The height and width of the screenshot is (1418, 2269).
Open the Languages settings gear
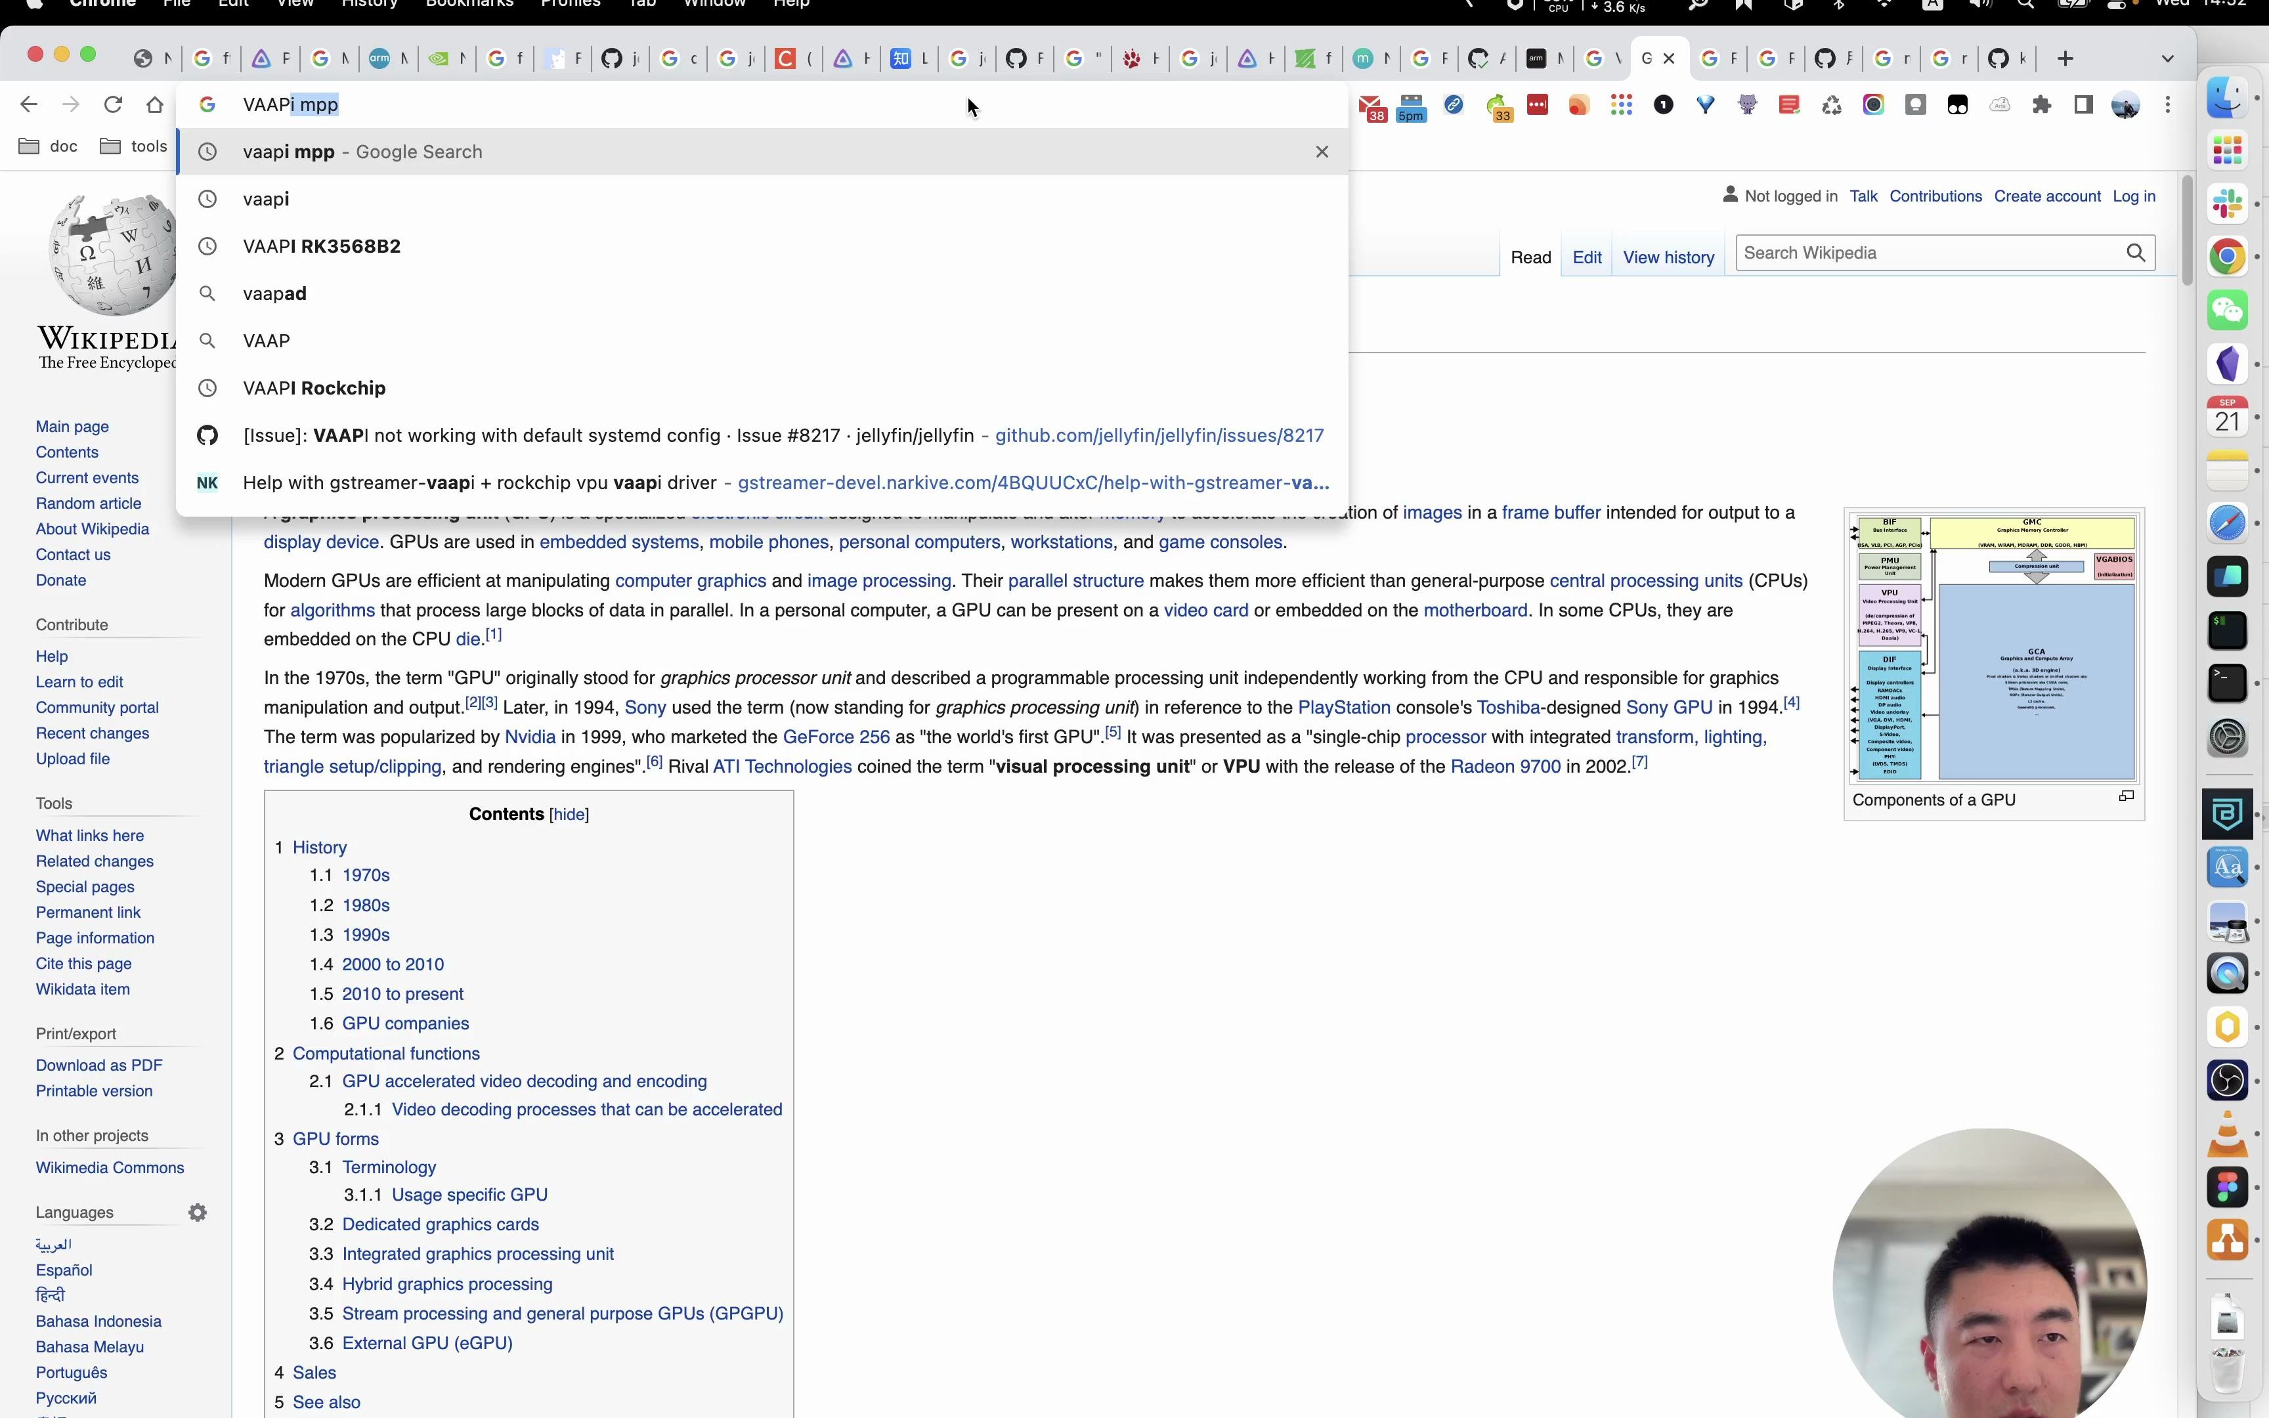(197, 1213)
